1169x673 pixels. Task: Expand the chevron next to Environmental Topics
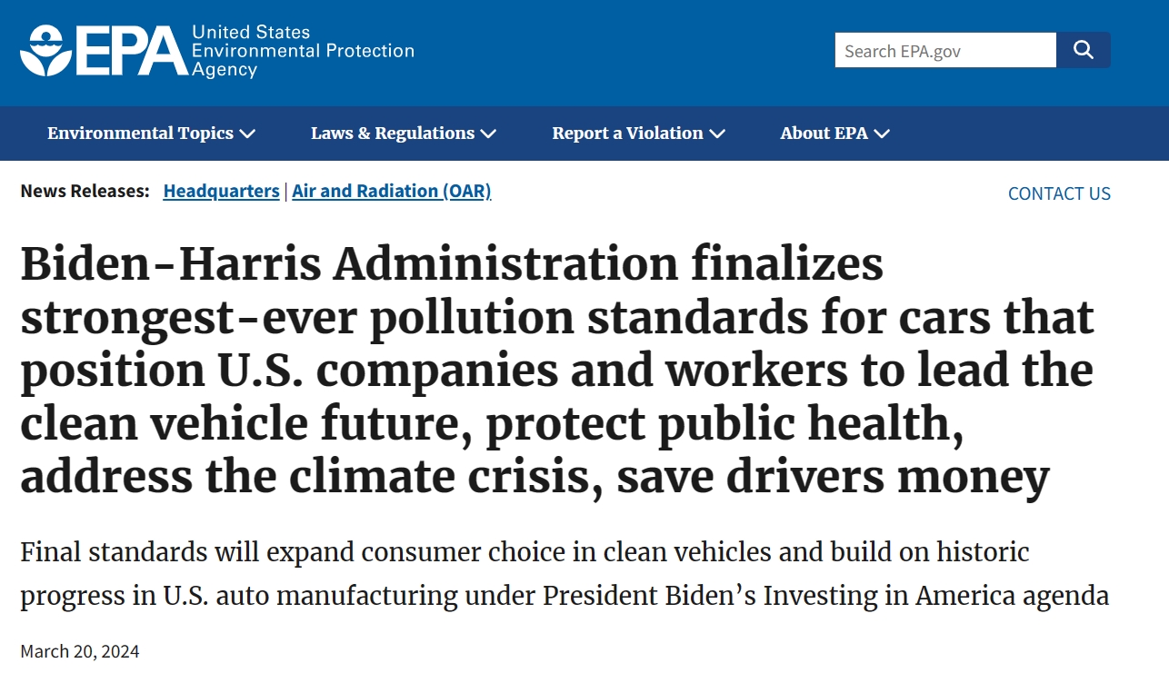(x=247, y=134)
